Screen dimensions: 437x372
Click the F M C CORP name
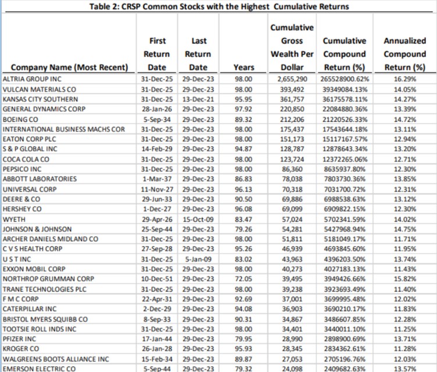click(20, 299)
